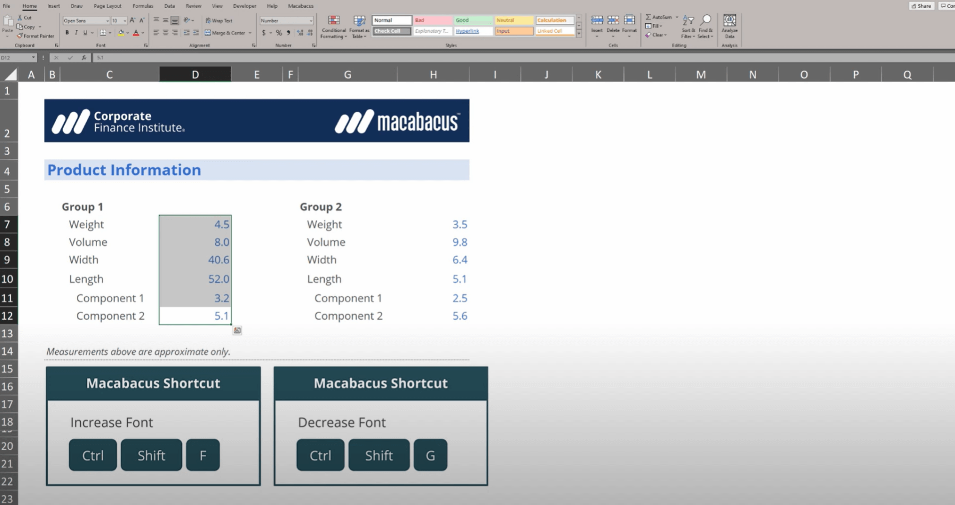Open the Number format dropdown
The height and width of the screenshot is (505, 955).
(311, 21)
